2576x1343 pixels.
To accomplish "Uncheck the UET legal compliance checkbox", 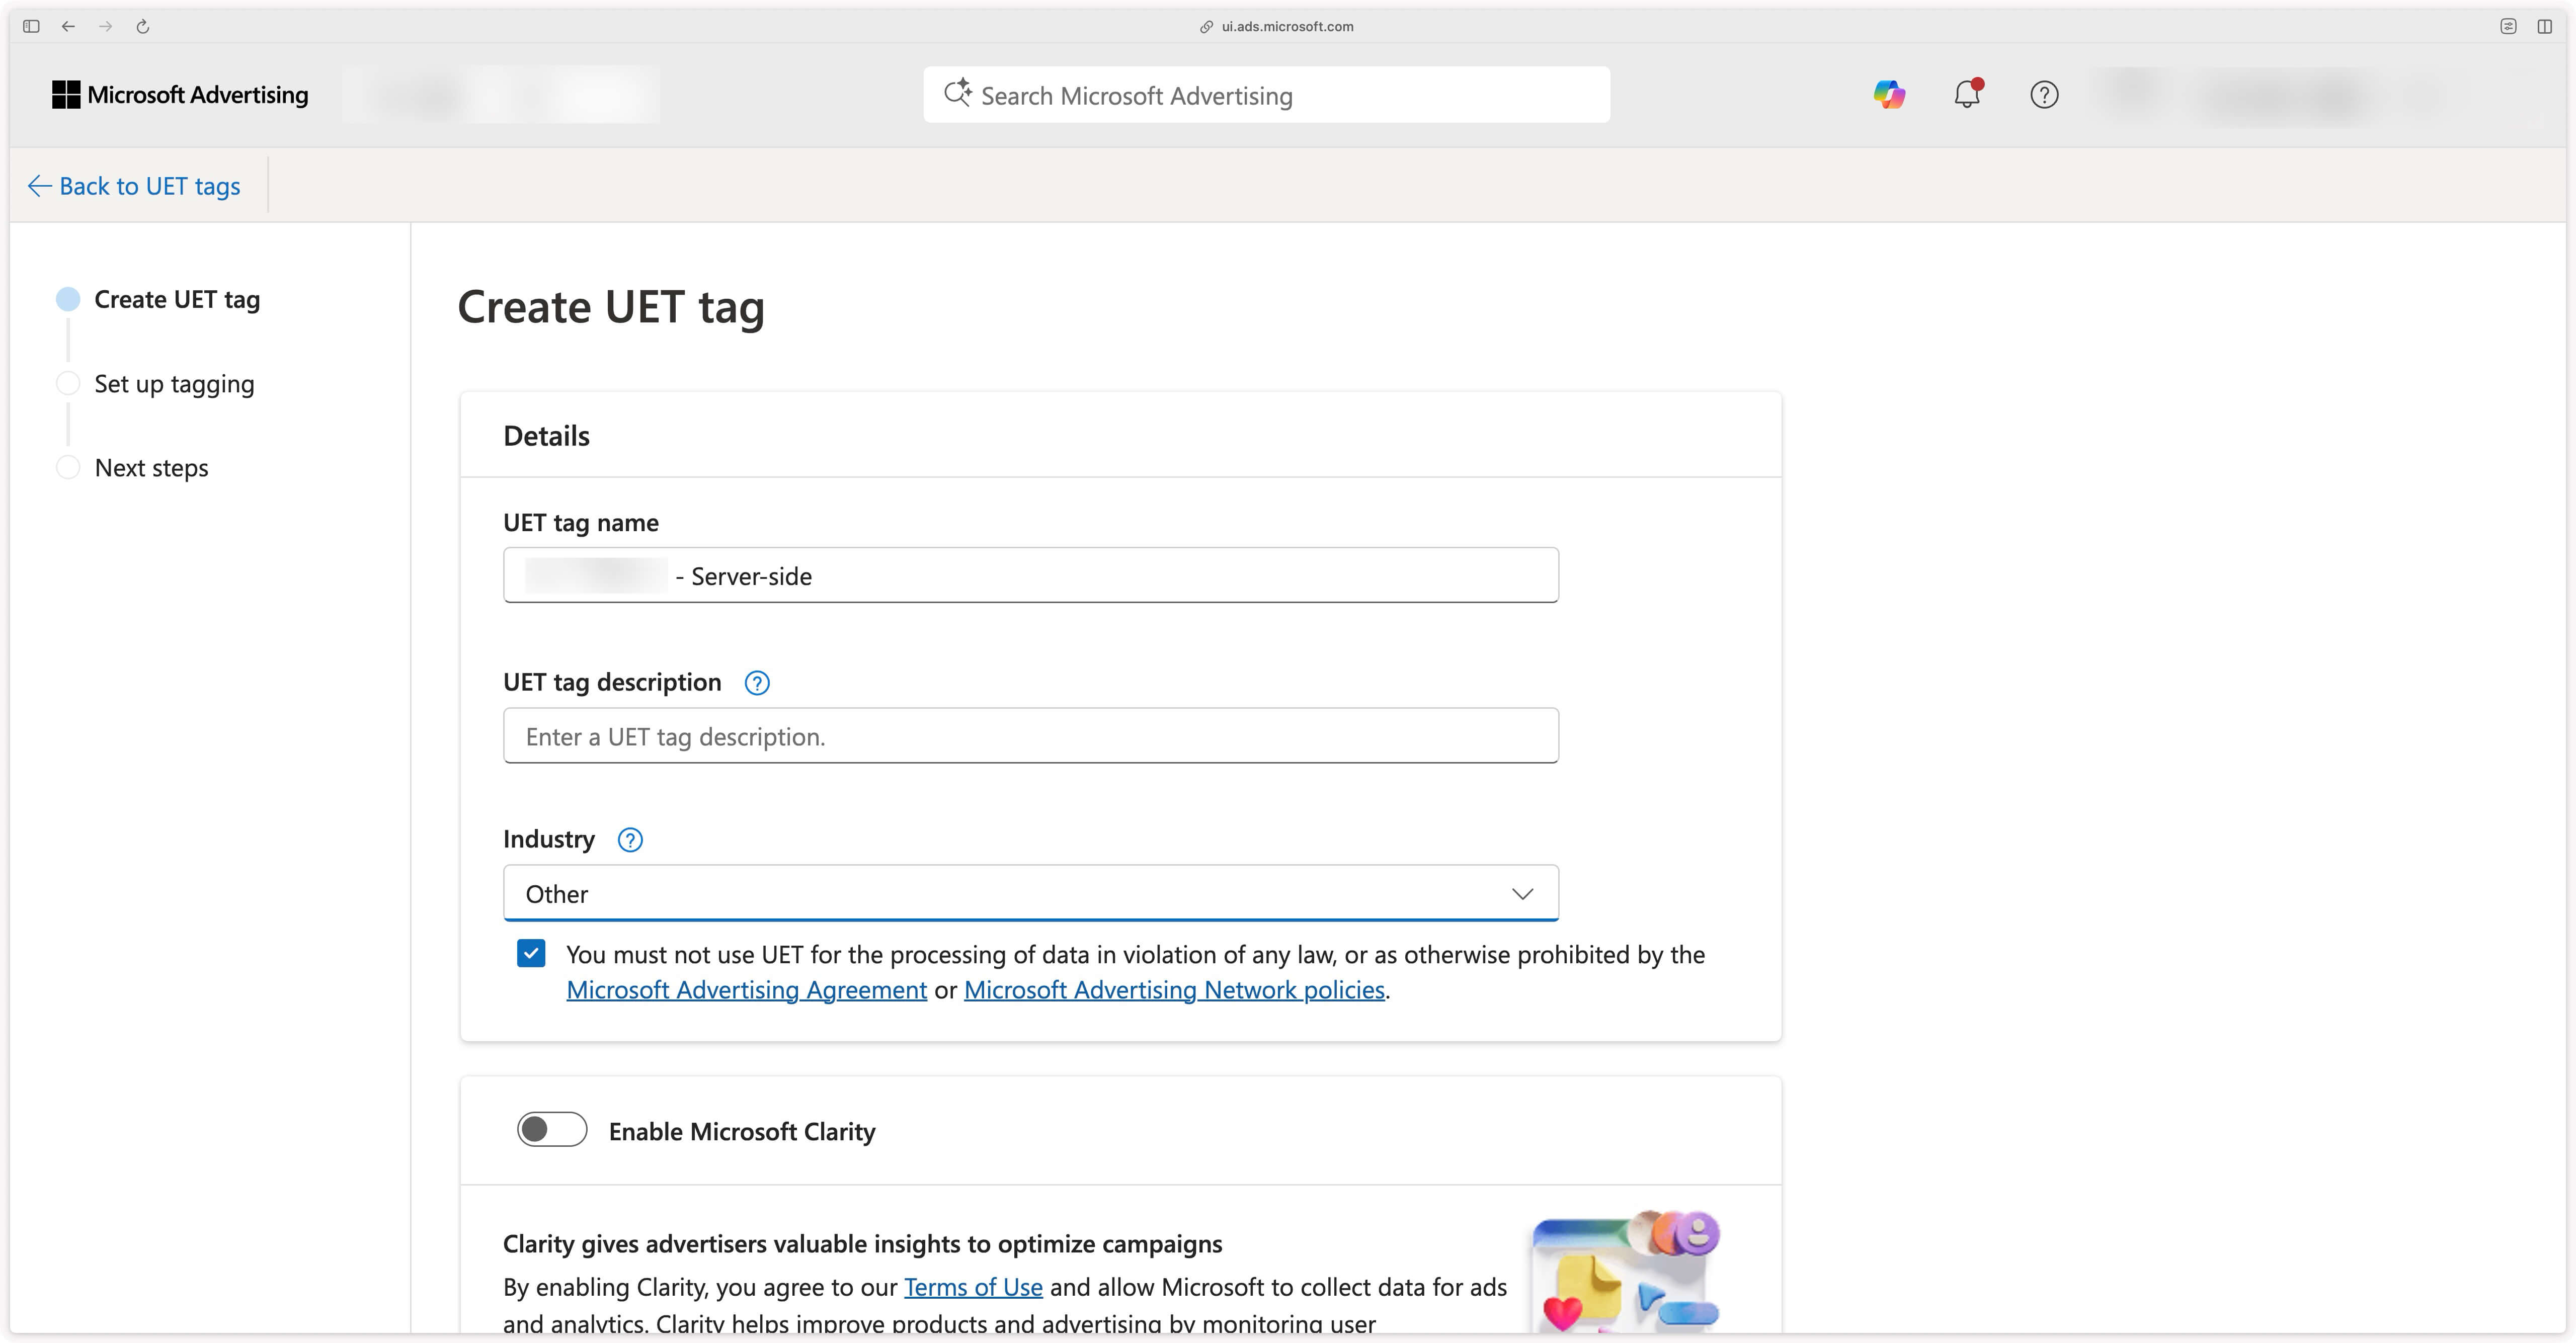I will pyautogui.click(x=531, y=954).
